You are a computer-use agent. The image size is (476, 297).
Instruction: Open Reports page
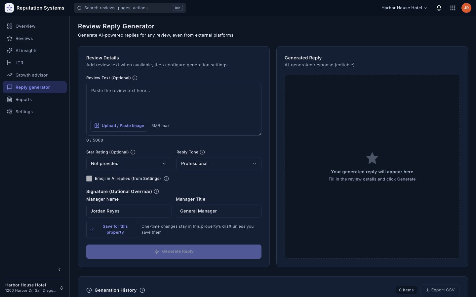click(x=35, y=99)
